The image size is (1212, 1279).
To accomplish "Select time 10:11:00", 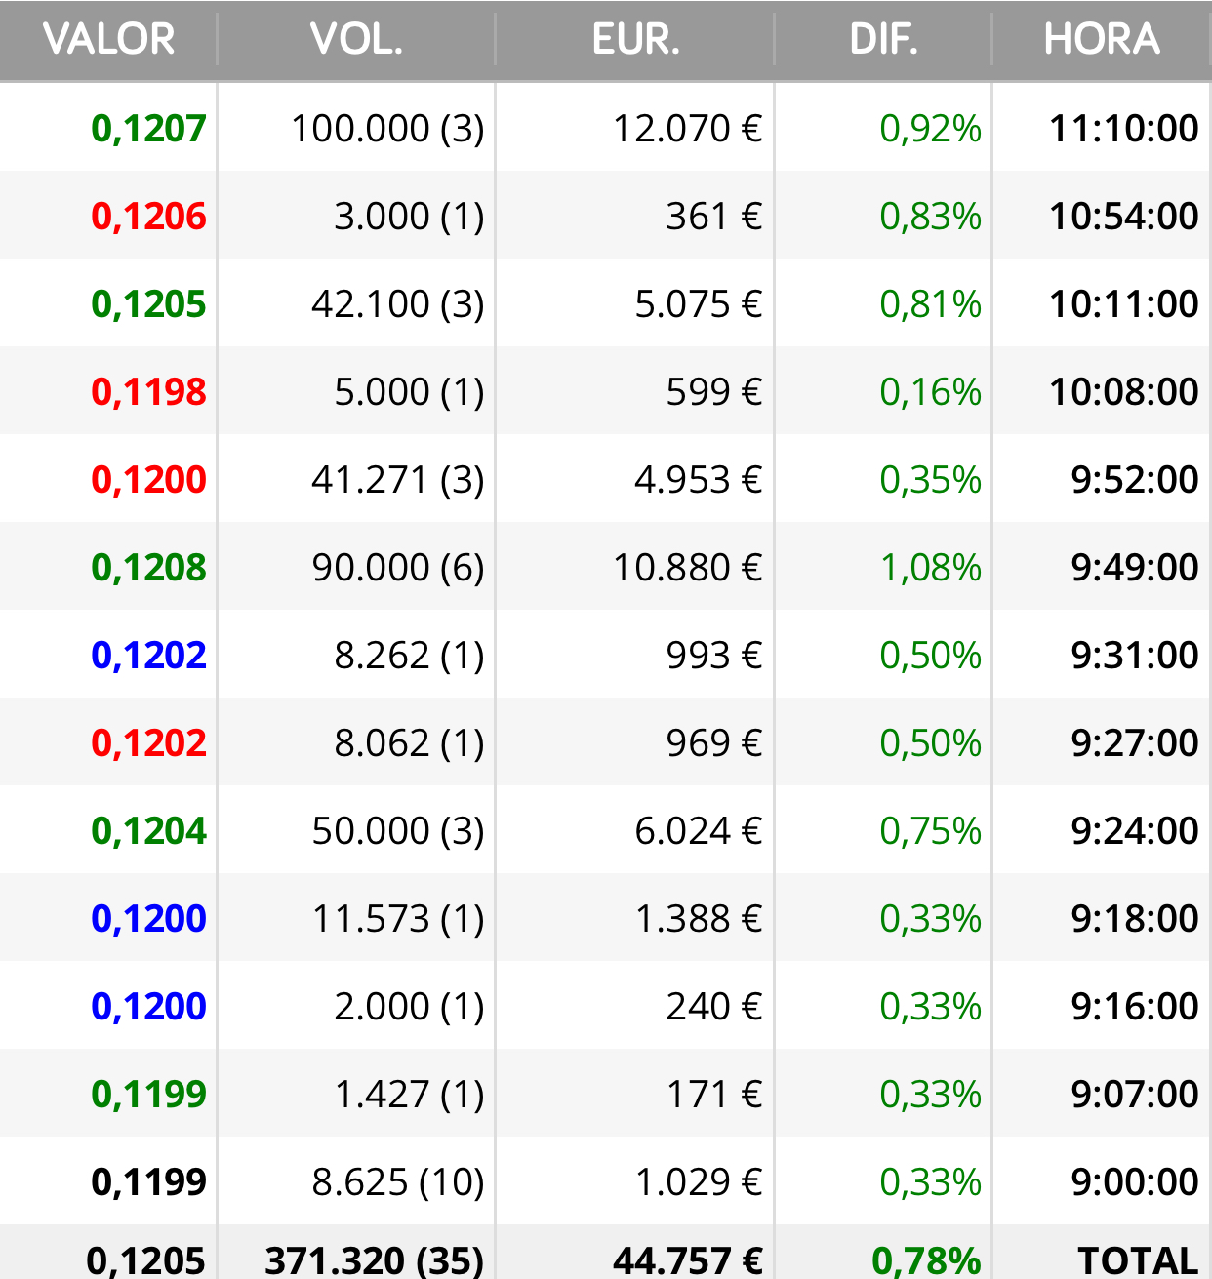I will click(1123, 304).
